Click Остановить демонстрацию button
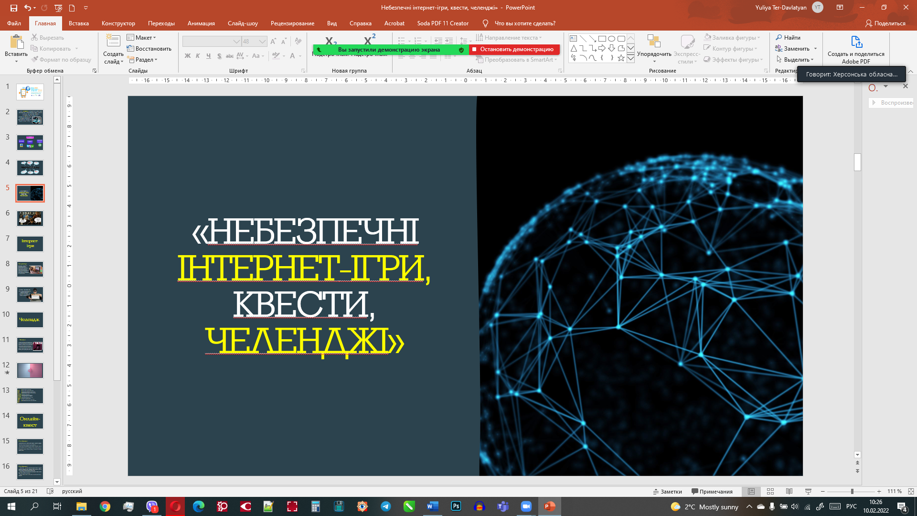Screen dimensions: 917x516 point(513,49)
